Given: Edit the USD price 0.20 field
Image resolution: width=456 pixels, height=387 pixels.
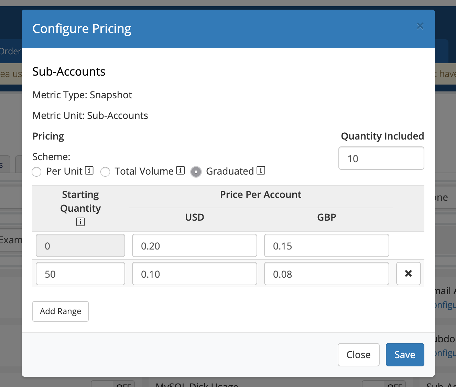Looking at the screenshot, I should click(195, 245).
